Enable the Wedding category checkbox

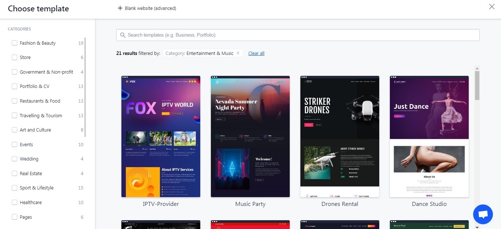click(x=15, y=159)
